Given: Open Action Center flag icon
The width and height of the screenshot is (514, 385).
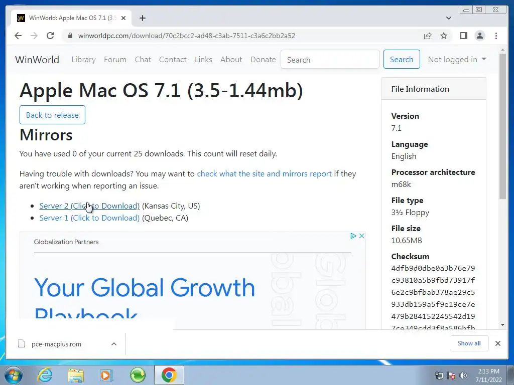Looking at the screenshot, I should [451, 375].
